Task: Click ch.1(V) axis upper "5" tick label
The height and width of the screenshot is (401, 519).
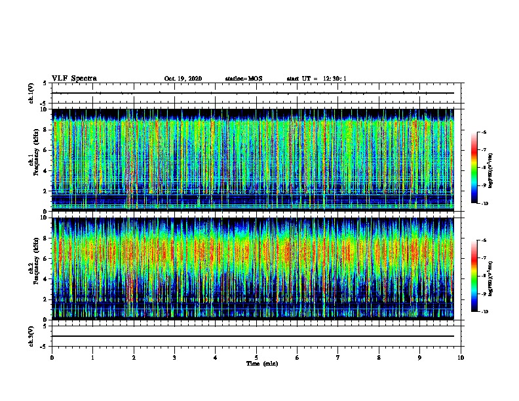Action: 45,83
